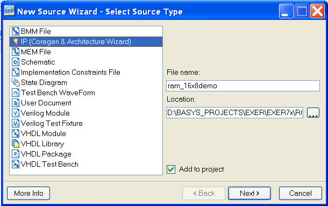Uncheck the Add to project checkbox

[x=171, y=169]
